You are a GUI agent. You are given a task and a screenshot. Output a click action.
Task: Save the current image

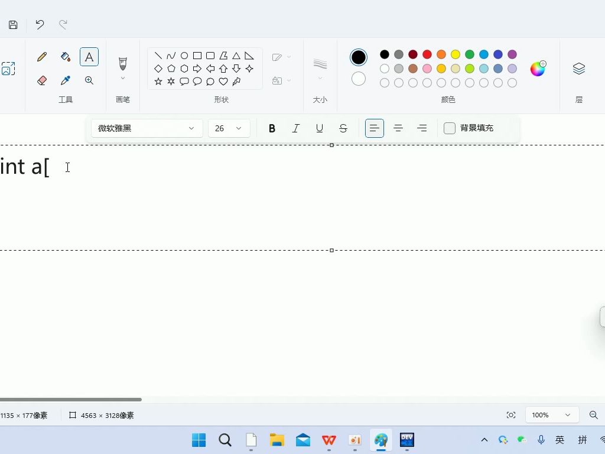click(x=12, y=24)
